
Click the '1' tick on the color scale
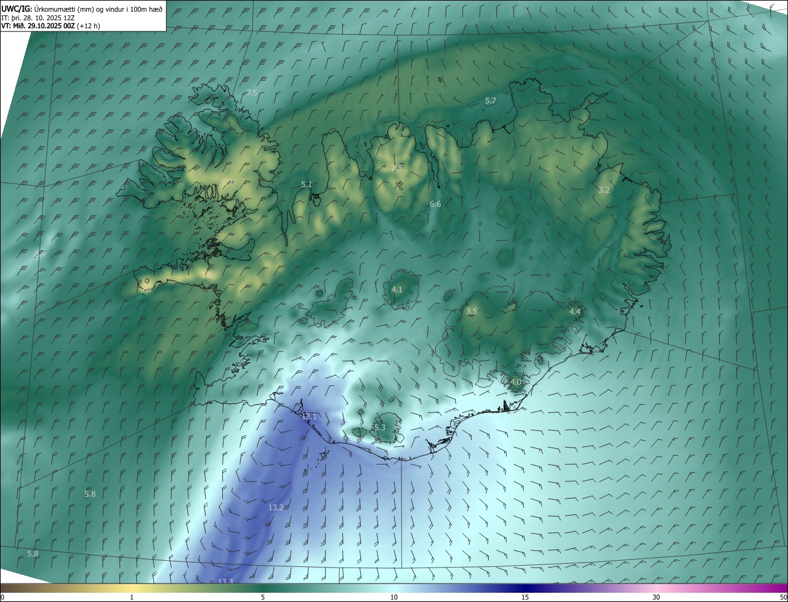132,597
